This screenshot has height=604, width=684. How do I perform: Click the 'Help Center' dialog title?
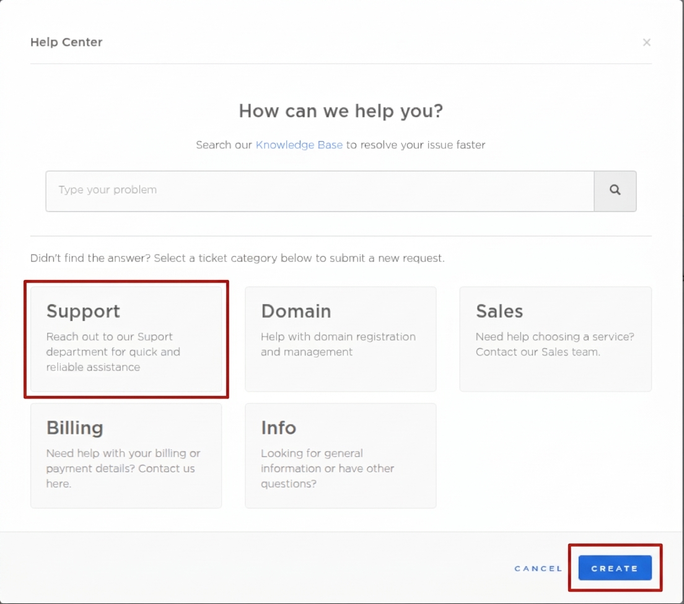(66, 42)
